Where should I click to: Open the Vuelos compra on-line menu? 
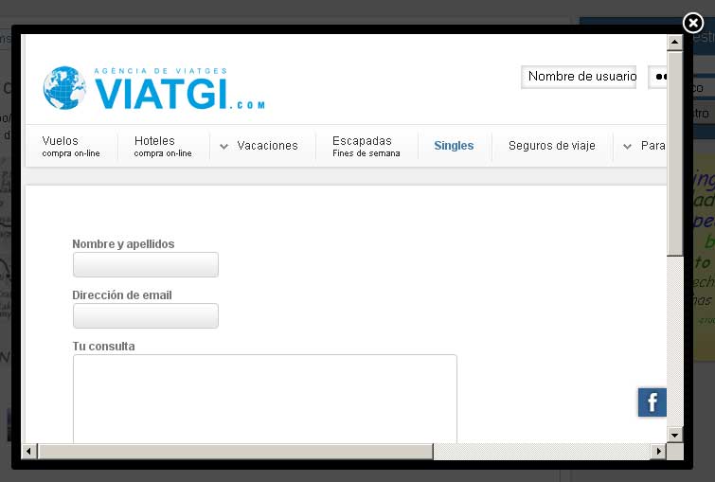pyautogui.click(x=71, y=147)
